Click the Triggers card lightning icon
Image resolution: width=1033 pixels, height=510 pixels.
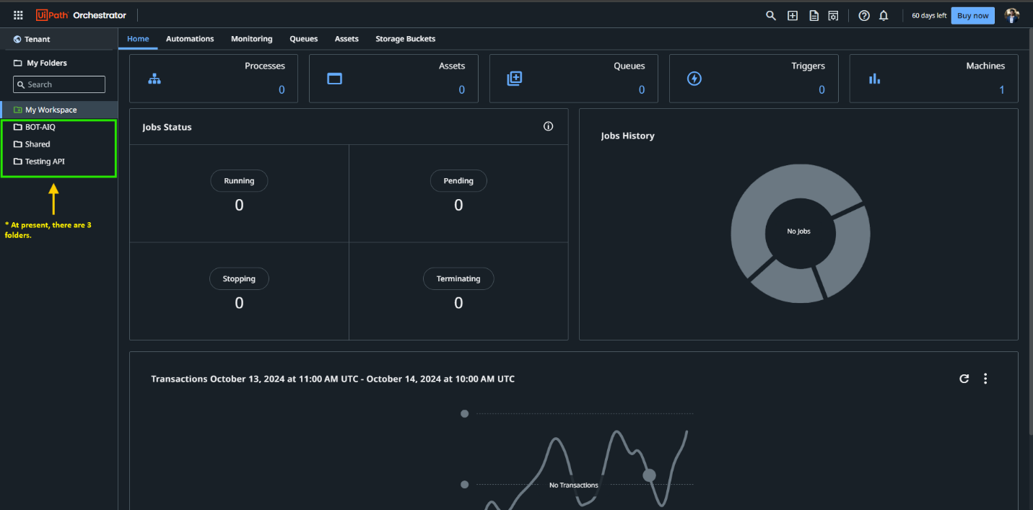pyautogui.click(x=694, y=79)
